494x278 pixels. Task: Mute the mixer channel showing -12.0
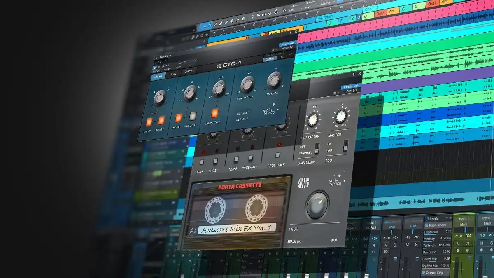coord(386,245)
